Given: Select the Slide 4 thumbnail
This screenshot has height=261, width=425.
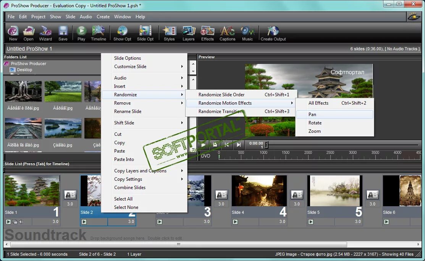Looking at the screenshot, I should click(259, 191).
